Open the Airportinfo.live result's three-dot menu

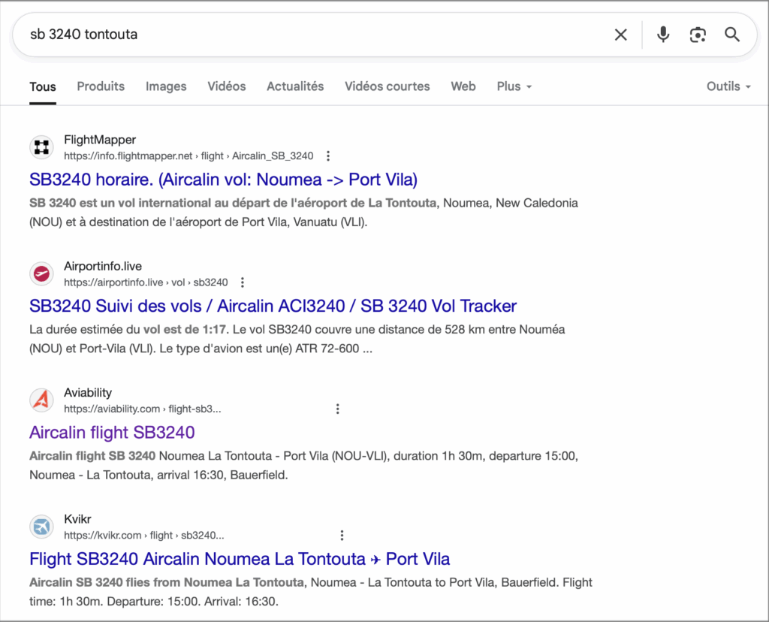pyautogui.click(x=243, y=282)
